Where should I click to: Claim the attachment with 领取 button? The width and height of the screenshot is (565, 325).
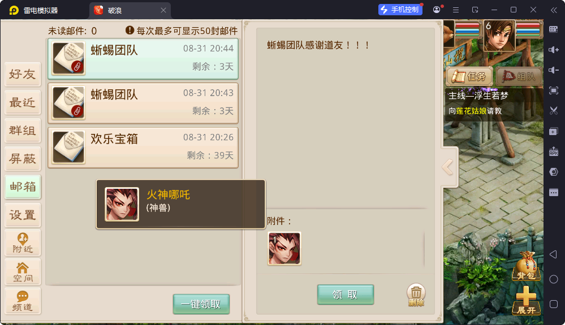coord(345,295)
